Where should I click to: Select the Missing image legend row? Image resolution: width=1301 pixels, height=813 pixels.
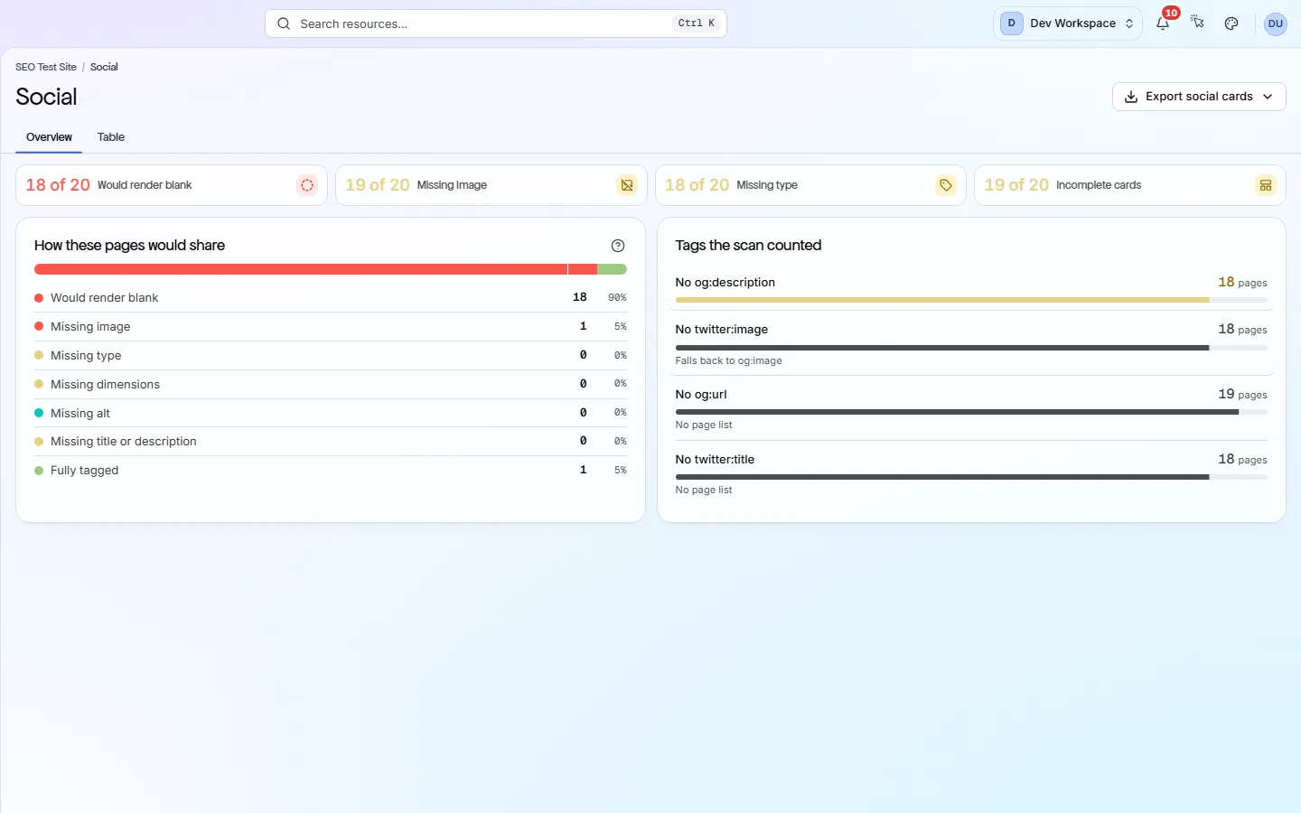click(x=331, y=326)
